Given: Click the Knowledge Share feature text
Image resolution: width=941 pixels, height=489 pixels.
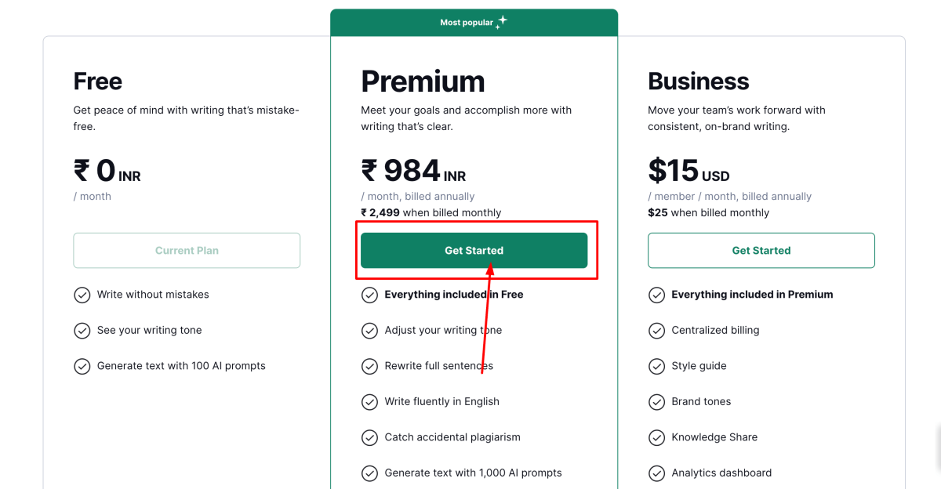Looking at the screenshot, I should 714,437.
